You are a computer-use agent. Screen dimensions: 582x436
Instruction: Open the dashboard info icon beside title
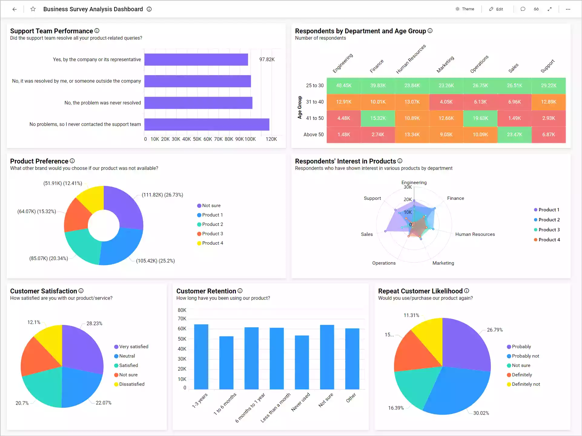click(149, 9)
